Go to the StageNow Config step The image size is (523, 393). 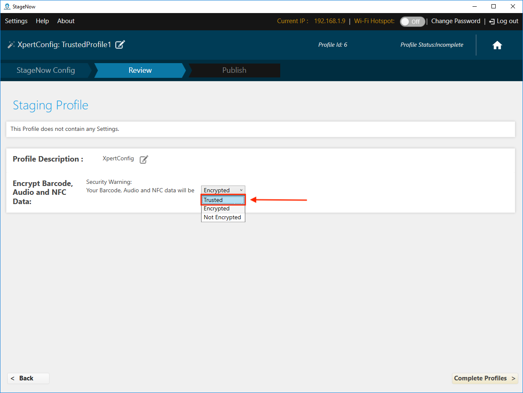tap(45, 70)
